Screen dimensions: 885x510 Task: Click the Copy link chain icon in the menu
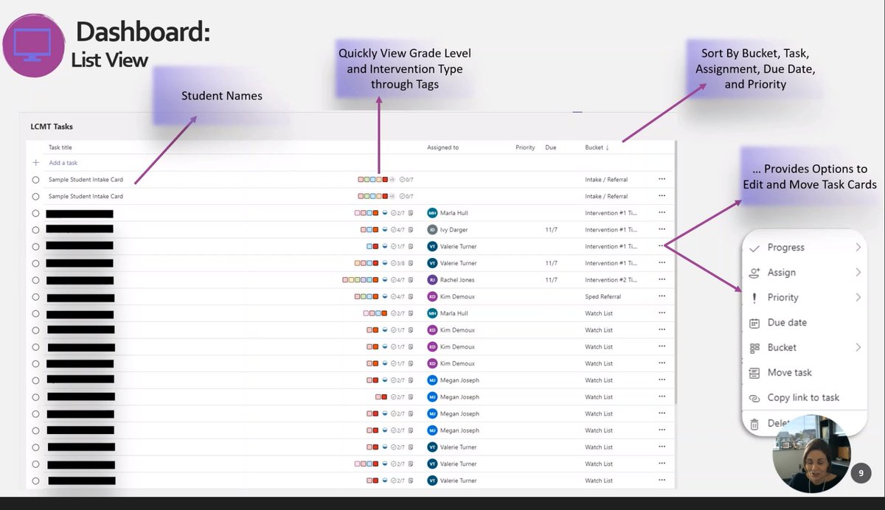click(x=754, y=397)
